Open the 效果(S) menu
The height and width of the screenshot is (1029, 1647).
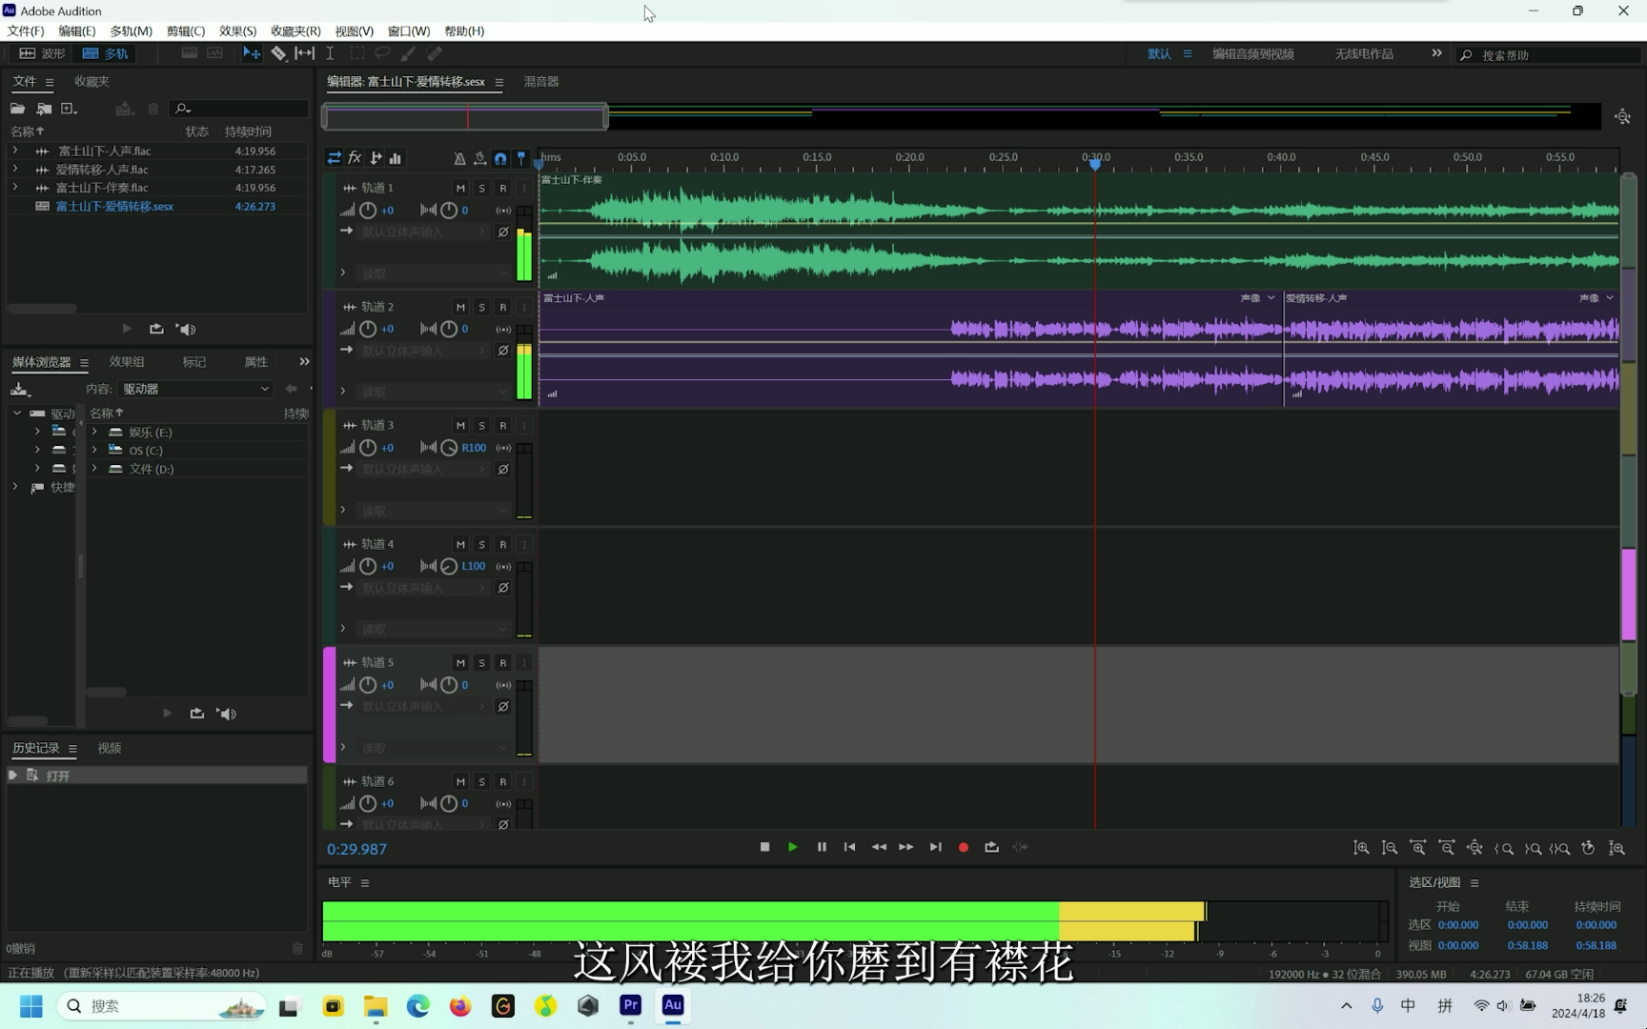coord(237,30)
